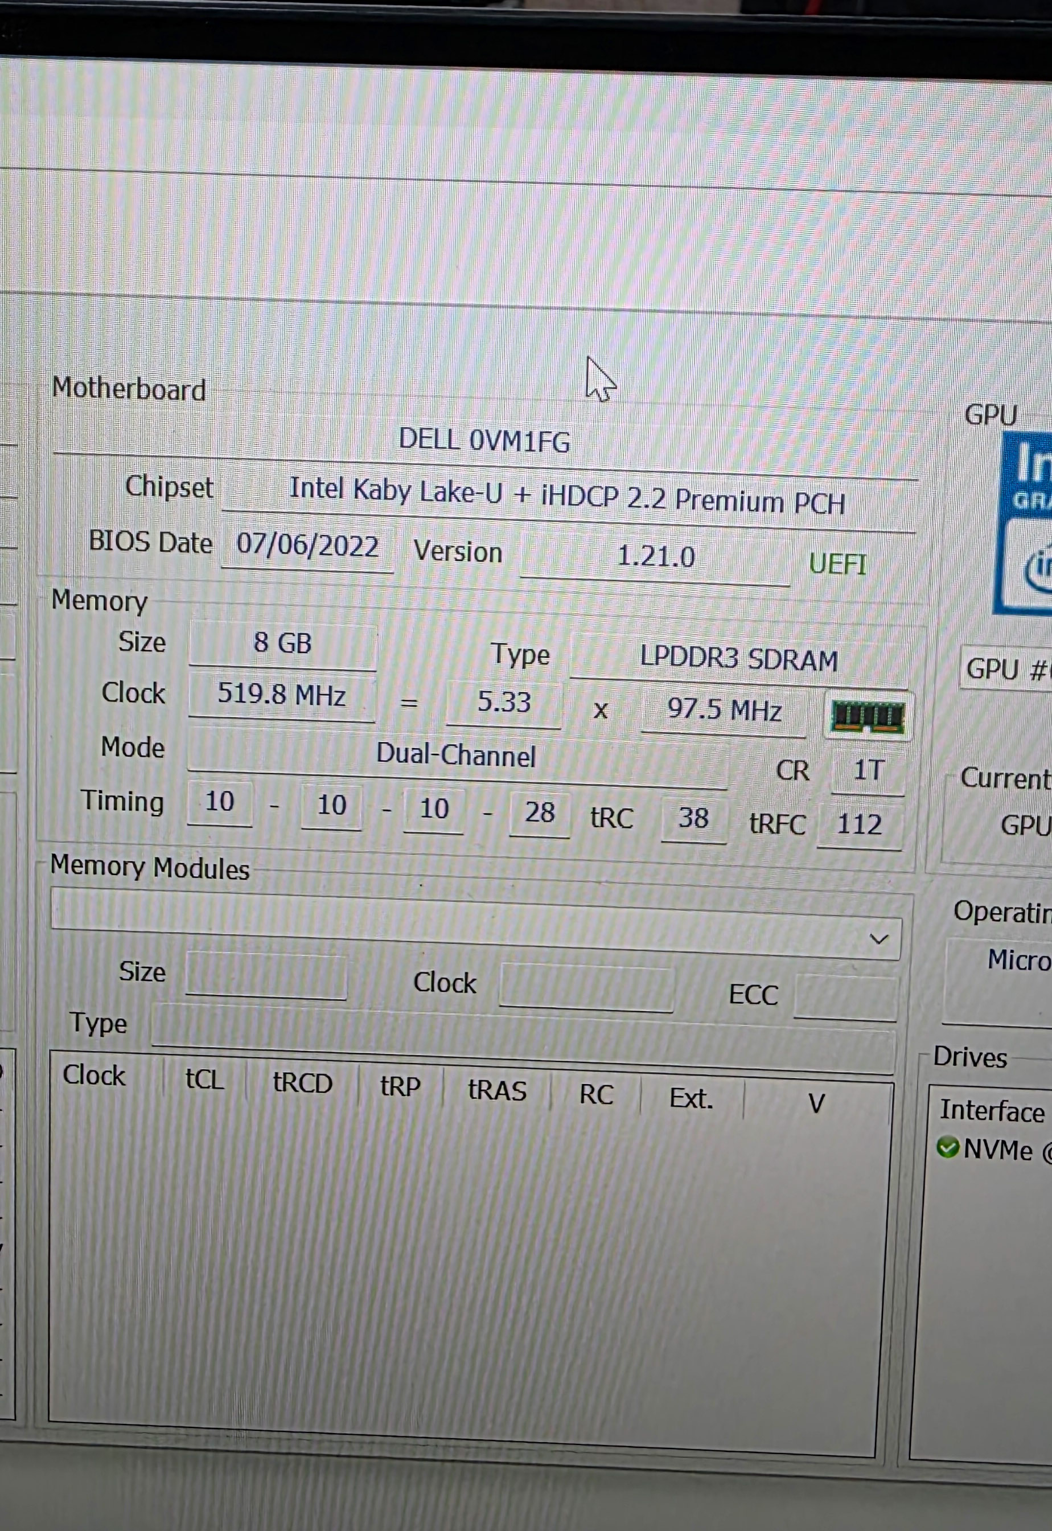Click the LPDDR3 SDRAM memory type field

coord(738,659)
